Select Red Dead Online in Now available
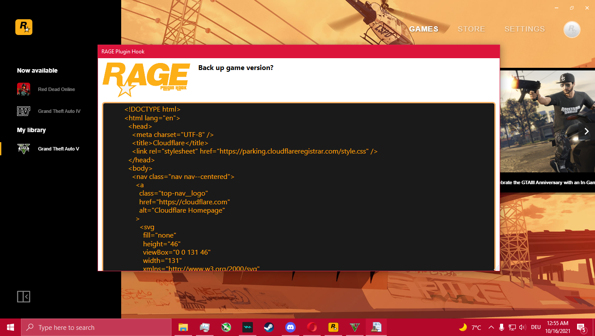Screen dimensions: 595x336 pos(56,89)
